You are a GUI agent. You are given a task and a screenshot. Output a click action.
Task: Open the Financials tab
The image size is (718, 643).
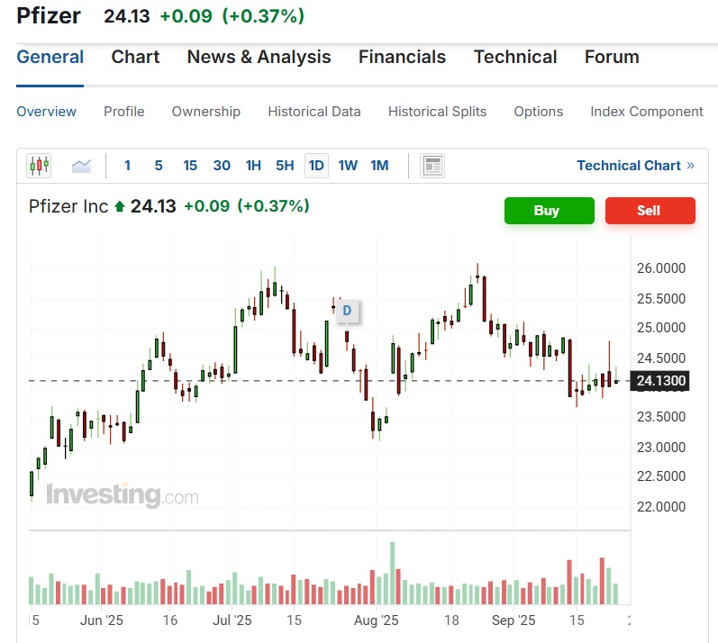click(x=402, y=57)
